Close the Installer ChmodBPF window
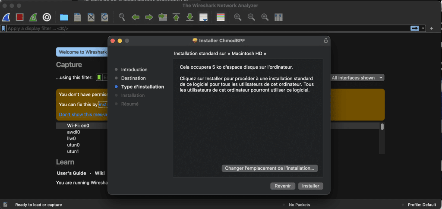The width and height of the screenshot is (442, 209). [x=113, y=41]
